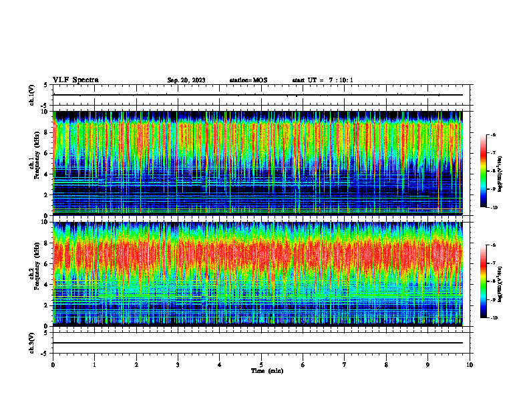
Task: Click the "7" minute tick label
Action: (345, 365)
